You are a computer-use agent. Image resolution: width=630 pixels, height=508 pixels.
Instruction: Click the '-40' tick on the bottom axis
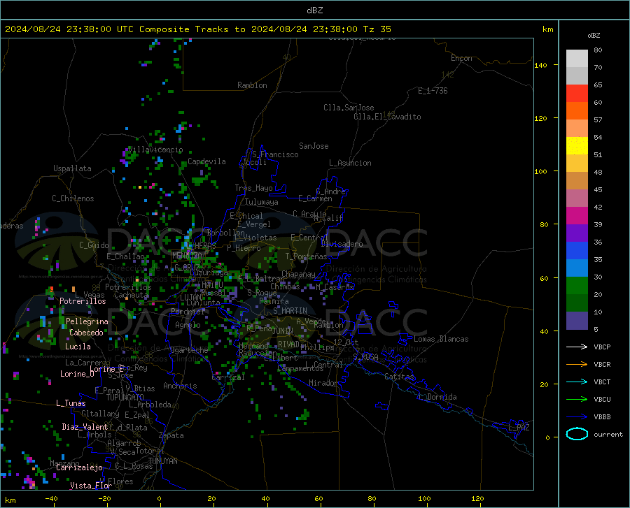click(x=51, y=498)
